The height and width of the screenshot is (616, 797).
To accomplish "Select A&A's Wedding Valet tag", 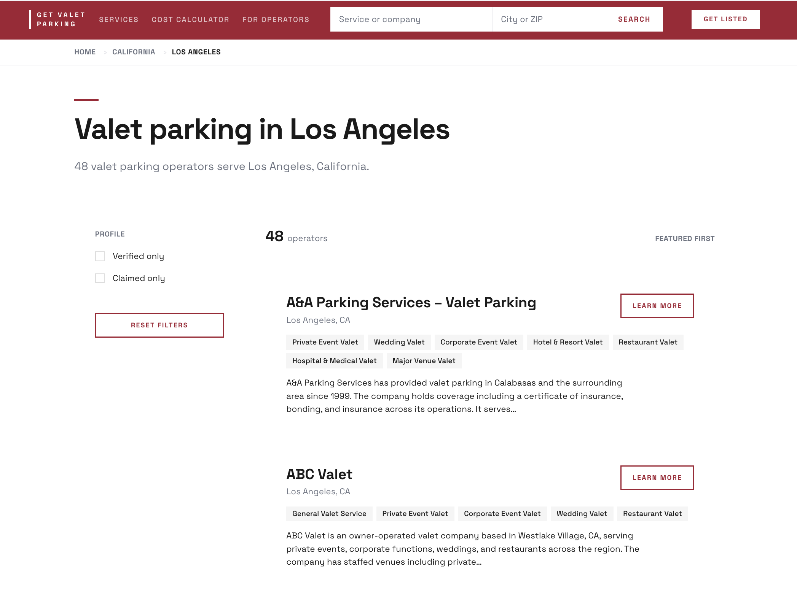I will [x=399, y=342].
